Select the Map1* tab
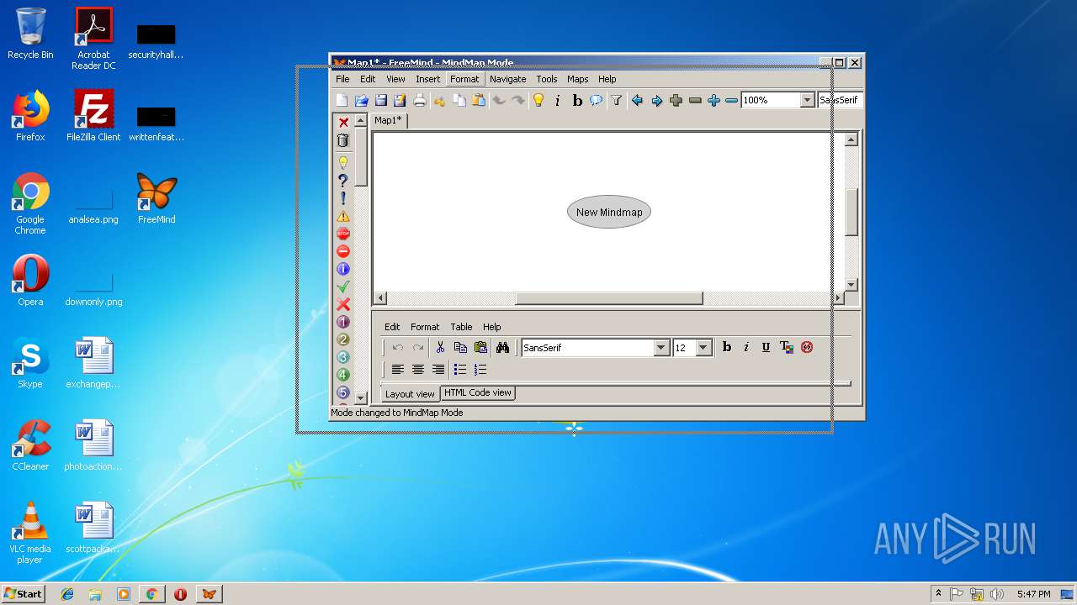Image resolution: width=1077 pixels, height=605 pixels. point(389,120)
